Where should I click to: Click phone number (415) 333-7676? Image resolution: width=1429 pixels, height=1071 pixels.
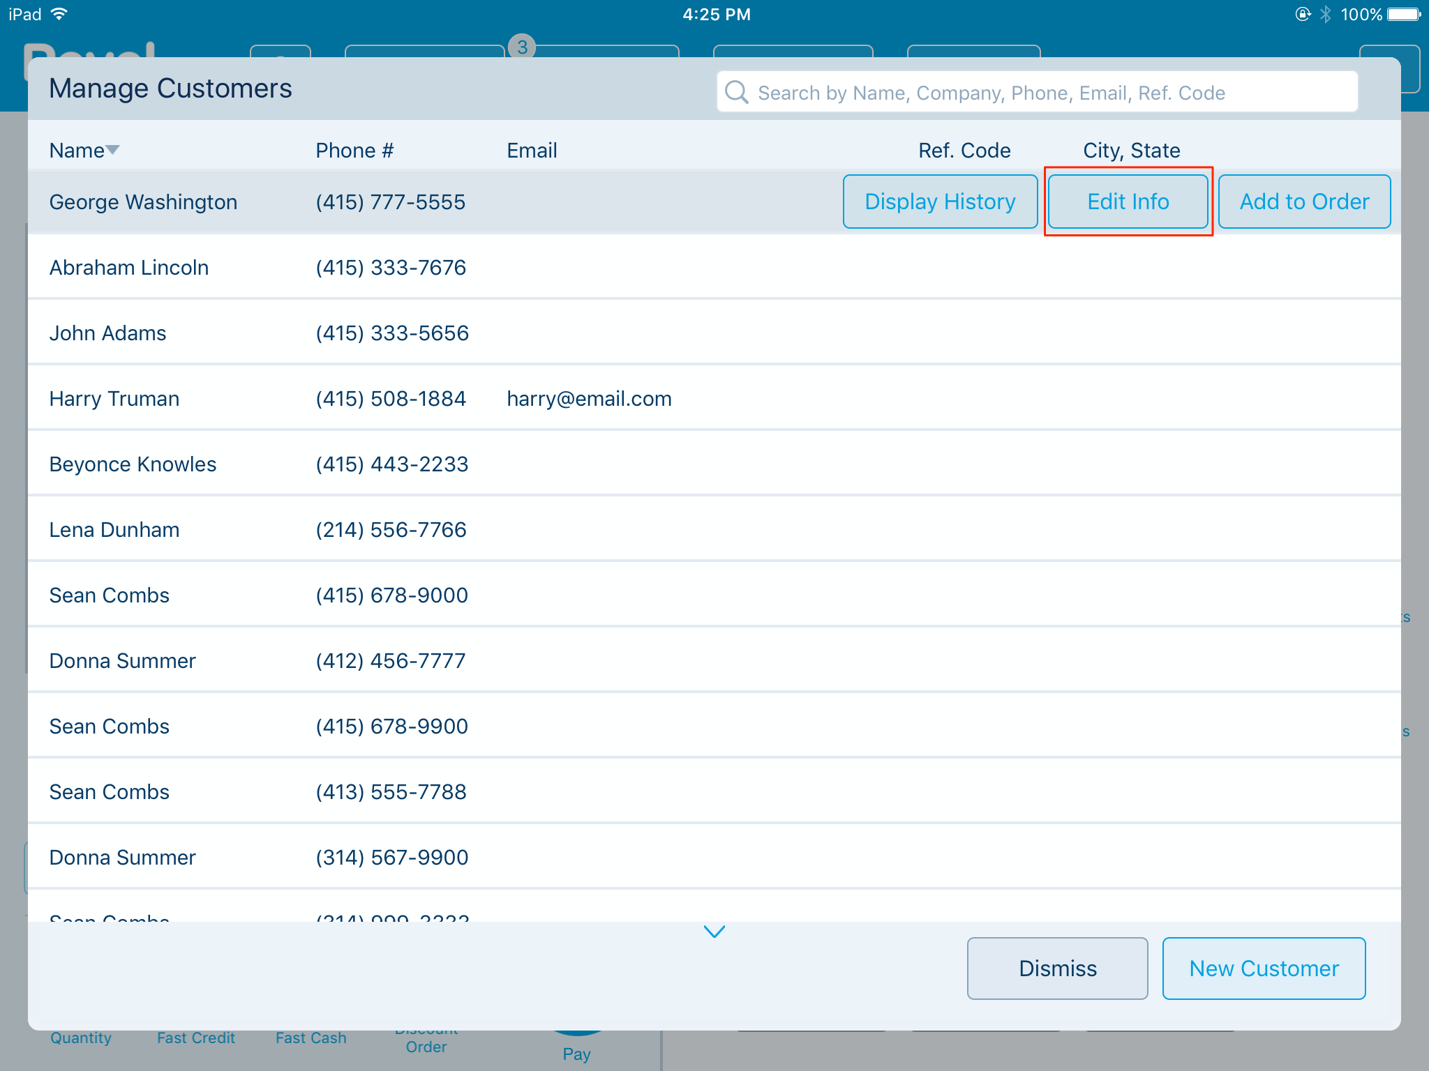pyautogui.click(x=391, y=268)
